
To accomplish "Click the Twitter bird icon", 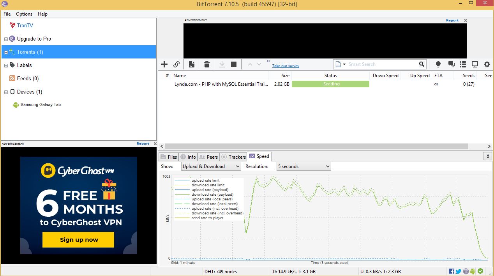I will (x=459, y=271).
